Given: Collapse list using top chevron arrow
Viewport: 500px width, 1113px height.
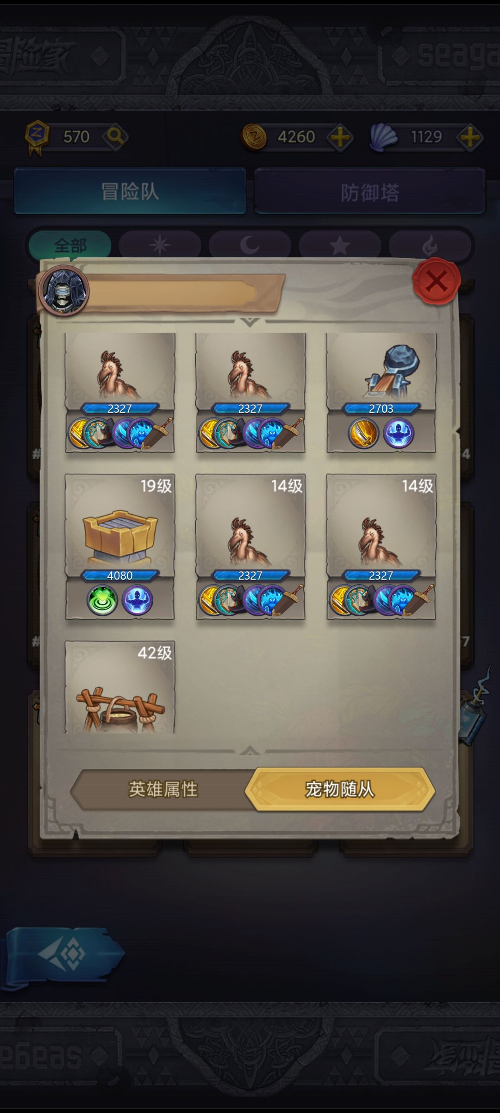Looking at the screenshot, I should coord(250,321).
